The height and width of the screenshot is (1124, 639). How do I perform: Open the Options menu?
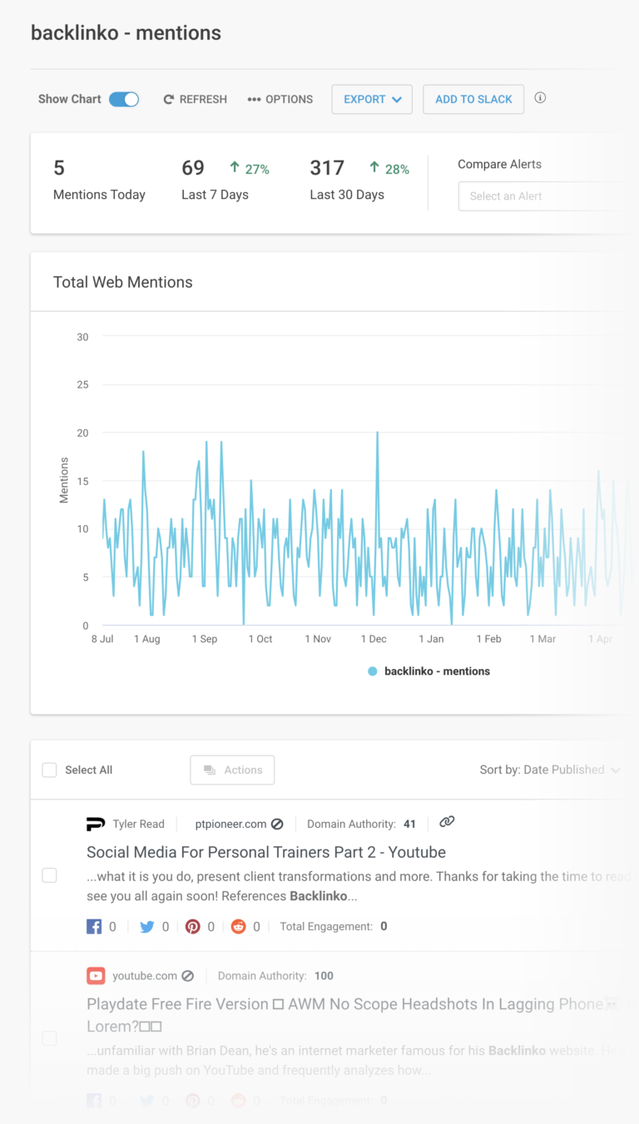(x=280, y=99)
